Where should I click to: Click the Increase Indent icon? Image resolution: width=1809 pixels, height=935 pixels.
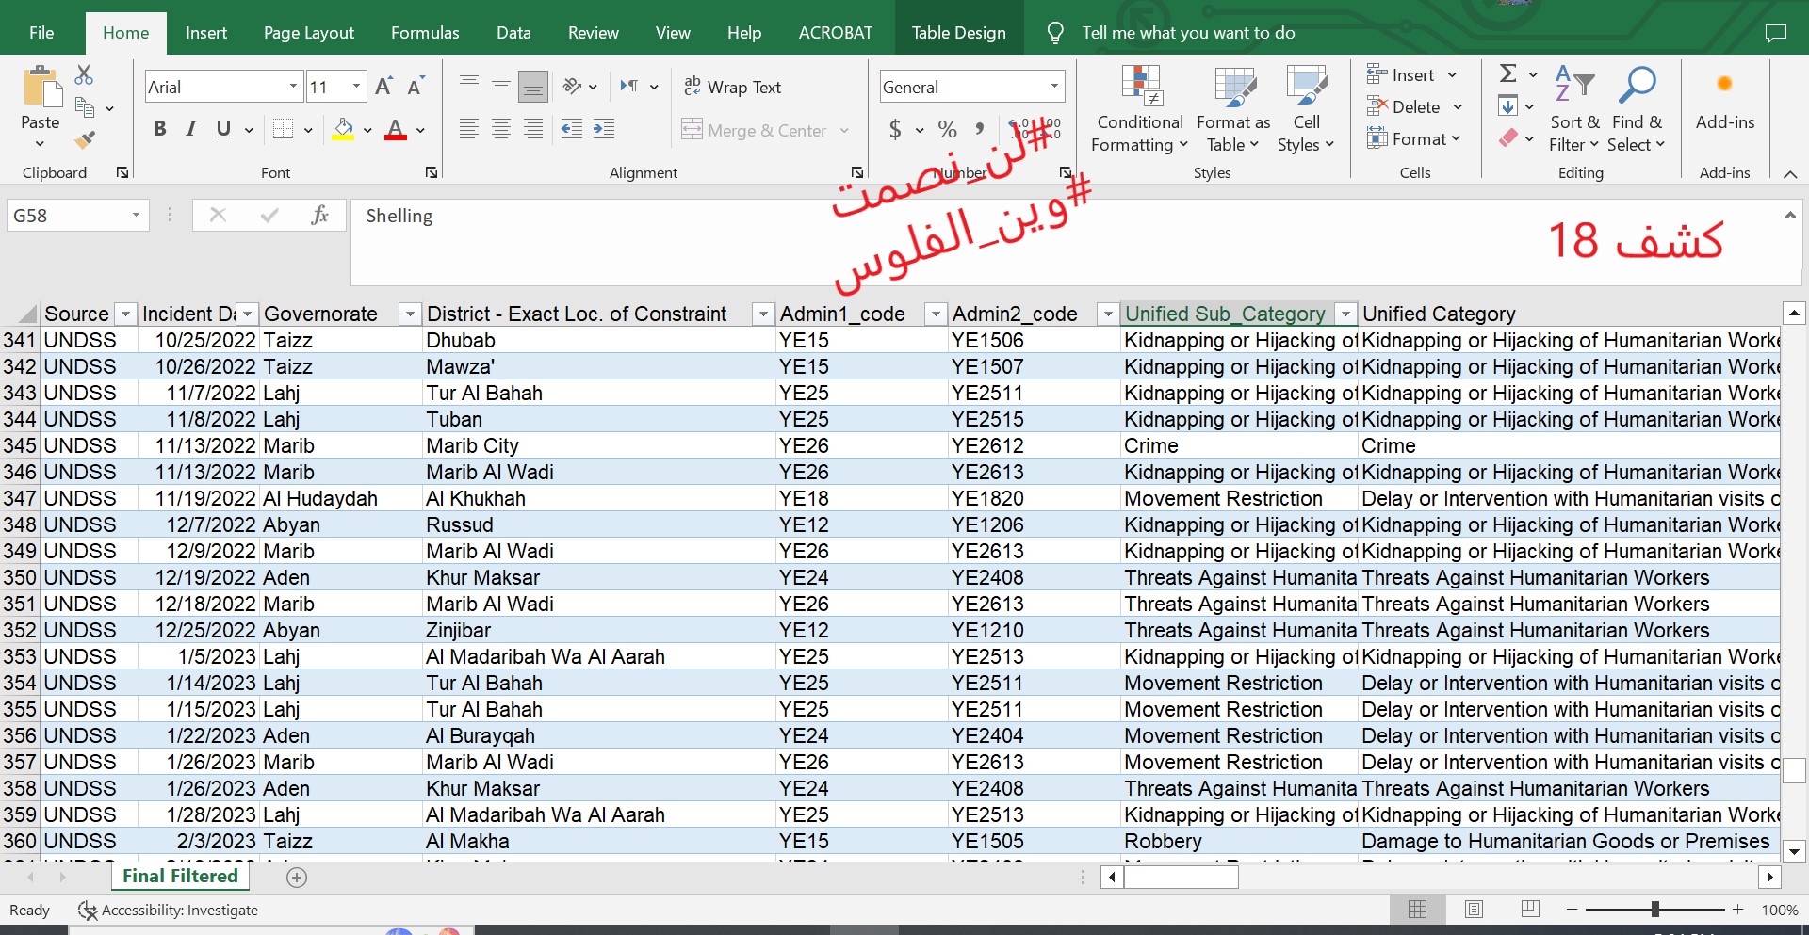pos(604,129)
